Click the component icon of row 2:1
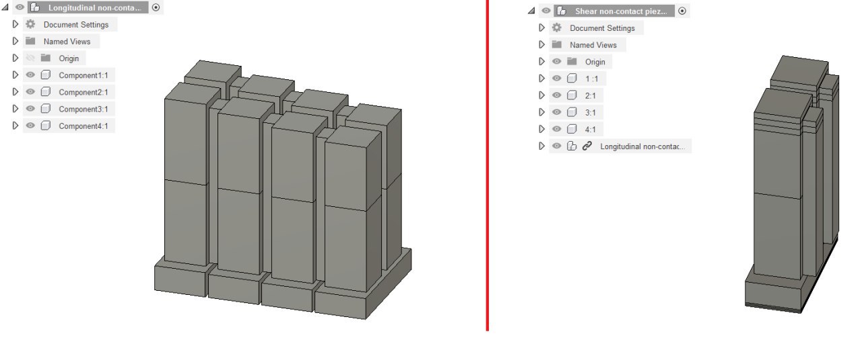The height and width of the screenshot is (352, 862). pos(572,95)
